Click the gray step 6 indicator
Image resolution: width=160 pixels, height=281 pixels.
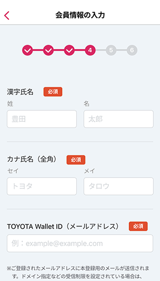coord(132,50)
